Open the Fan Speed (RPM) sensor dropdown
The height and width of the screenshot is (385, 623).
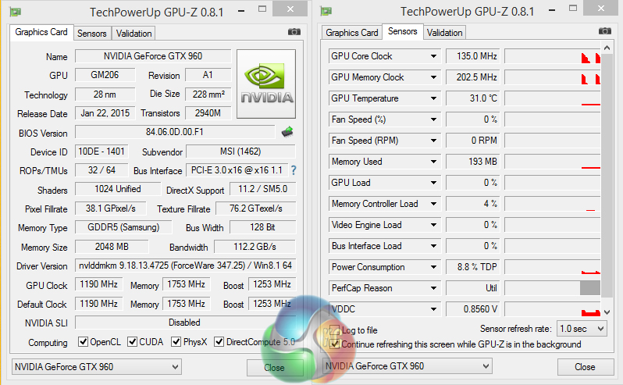click(433, 141)
